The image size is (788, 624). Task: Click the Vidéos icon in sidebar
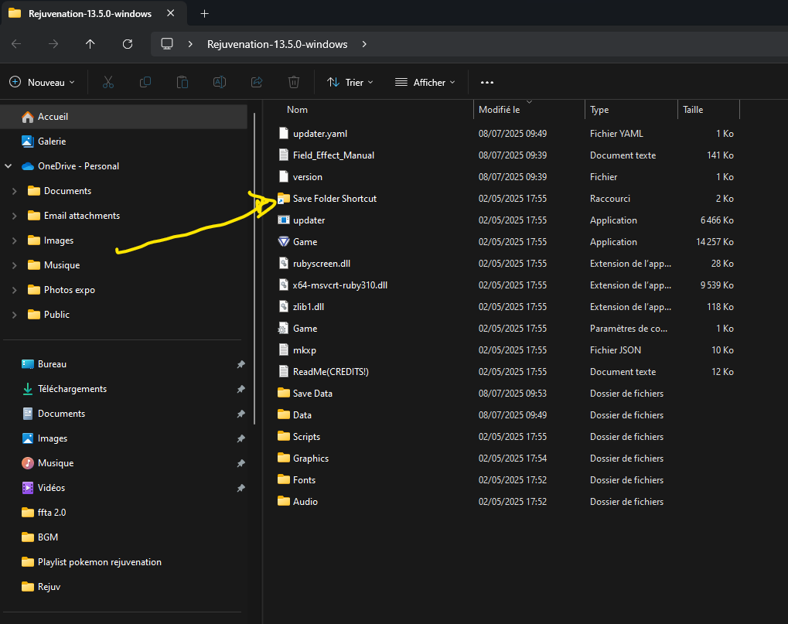point(28,488)
